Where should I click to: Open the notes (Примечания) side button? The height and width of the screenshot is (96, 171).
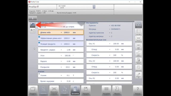point(138,68)
